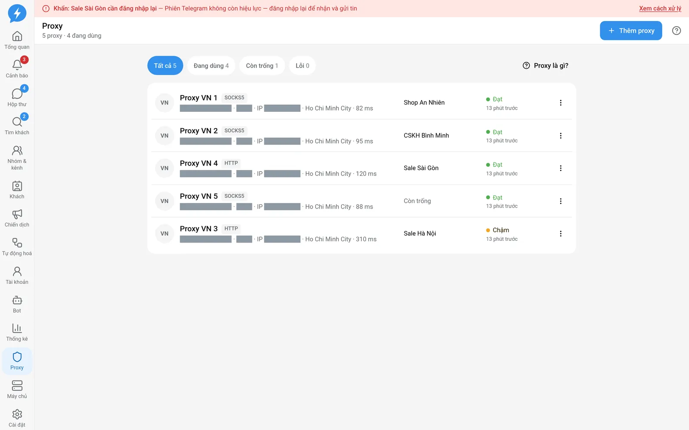The height and width of the screenshot is (430, 689).
Task: Click Đạt status of Proxy VN 1
Action: [494, 99]
